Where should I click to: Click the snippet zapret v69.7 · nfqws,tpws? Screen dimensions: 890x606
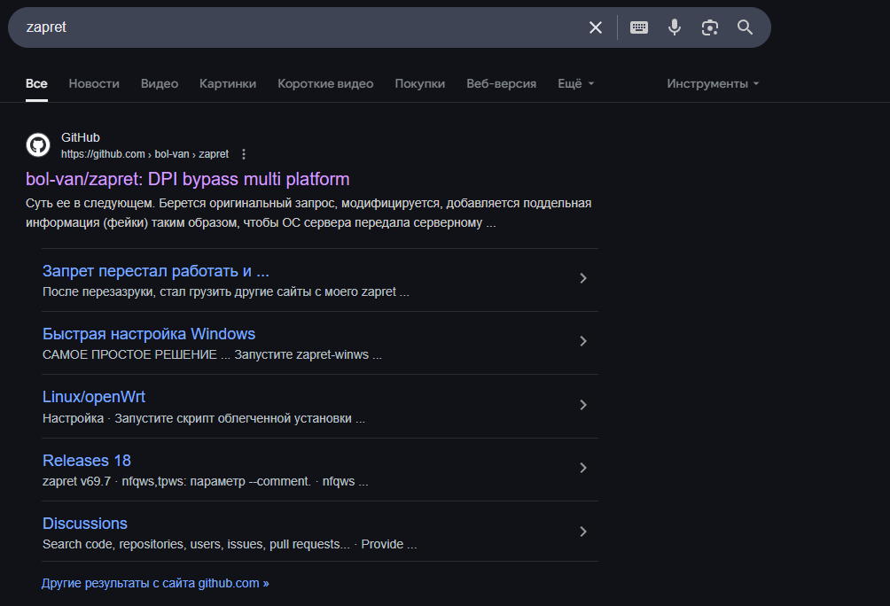pos(206,482)
